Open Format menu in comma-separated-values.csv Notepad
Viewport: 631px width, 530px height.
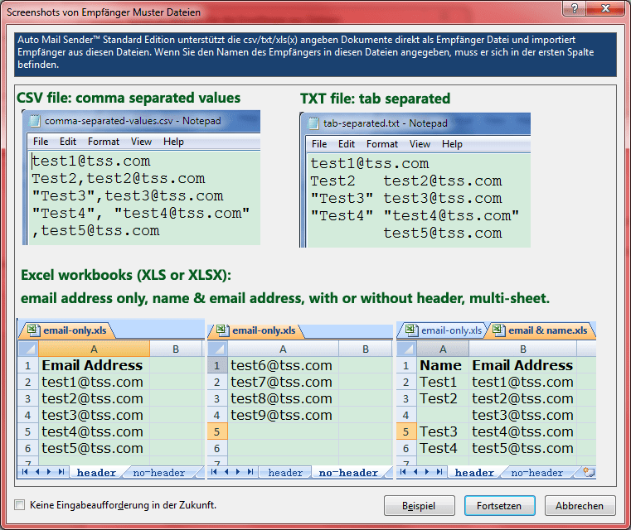pyautogui.click(x=104, y=142)
